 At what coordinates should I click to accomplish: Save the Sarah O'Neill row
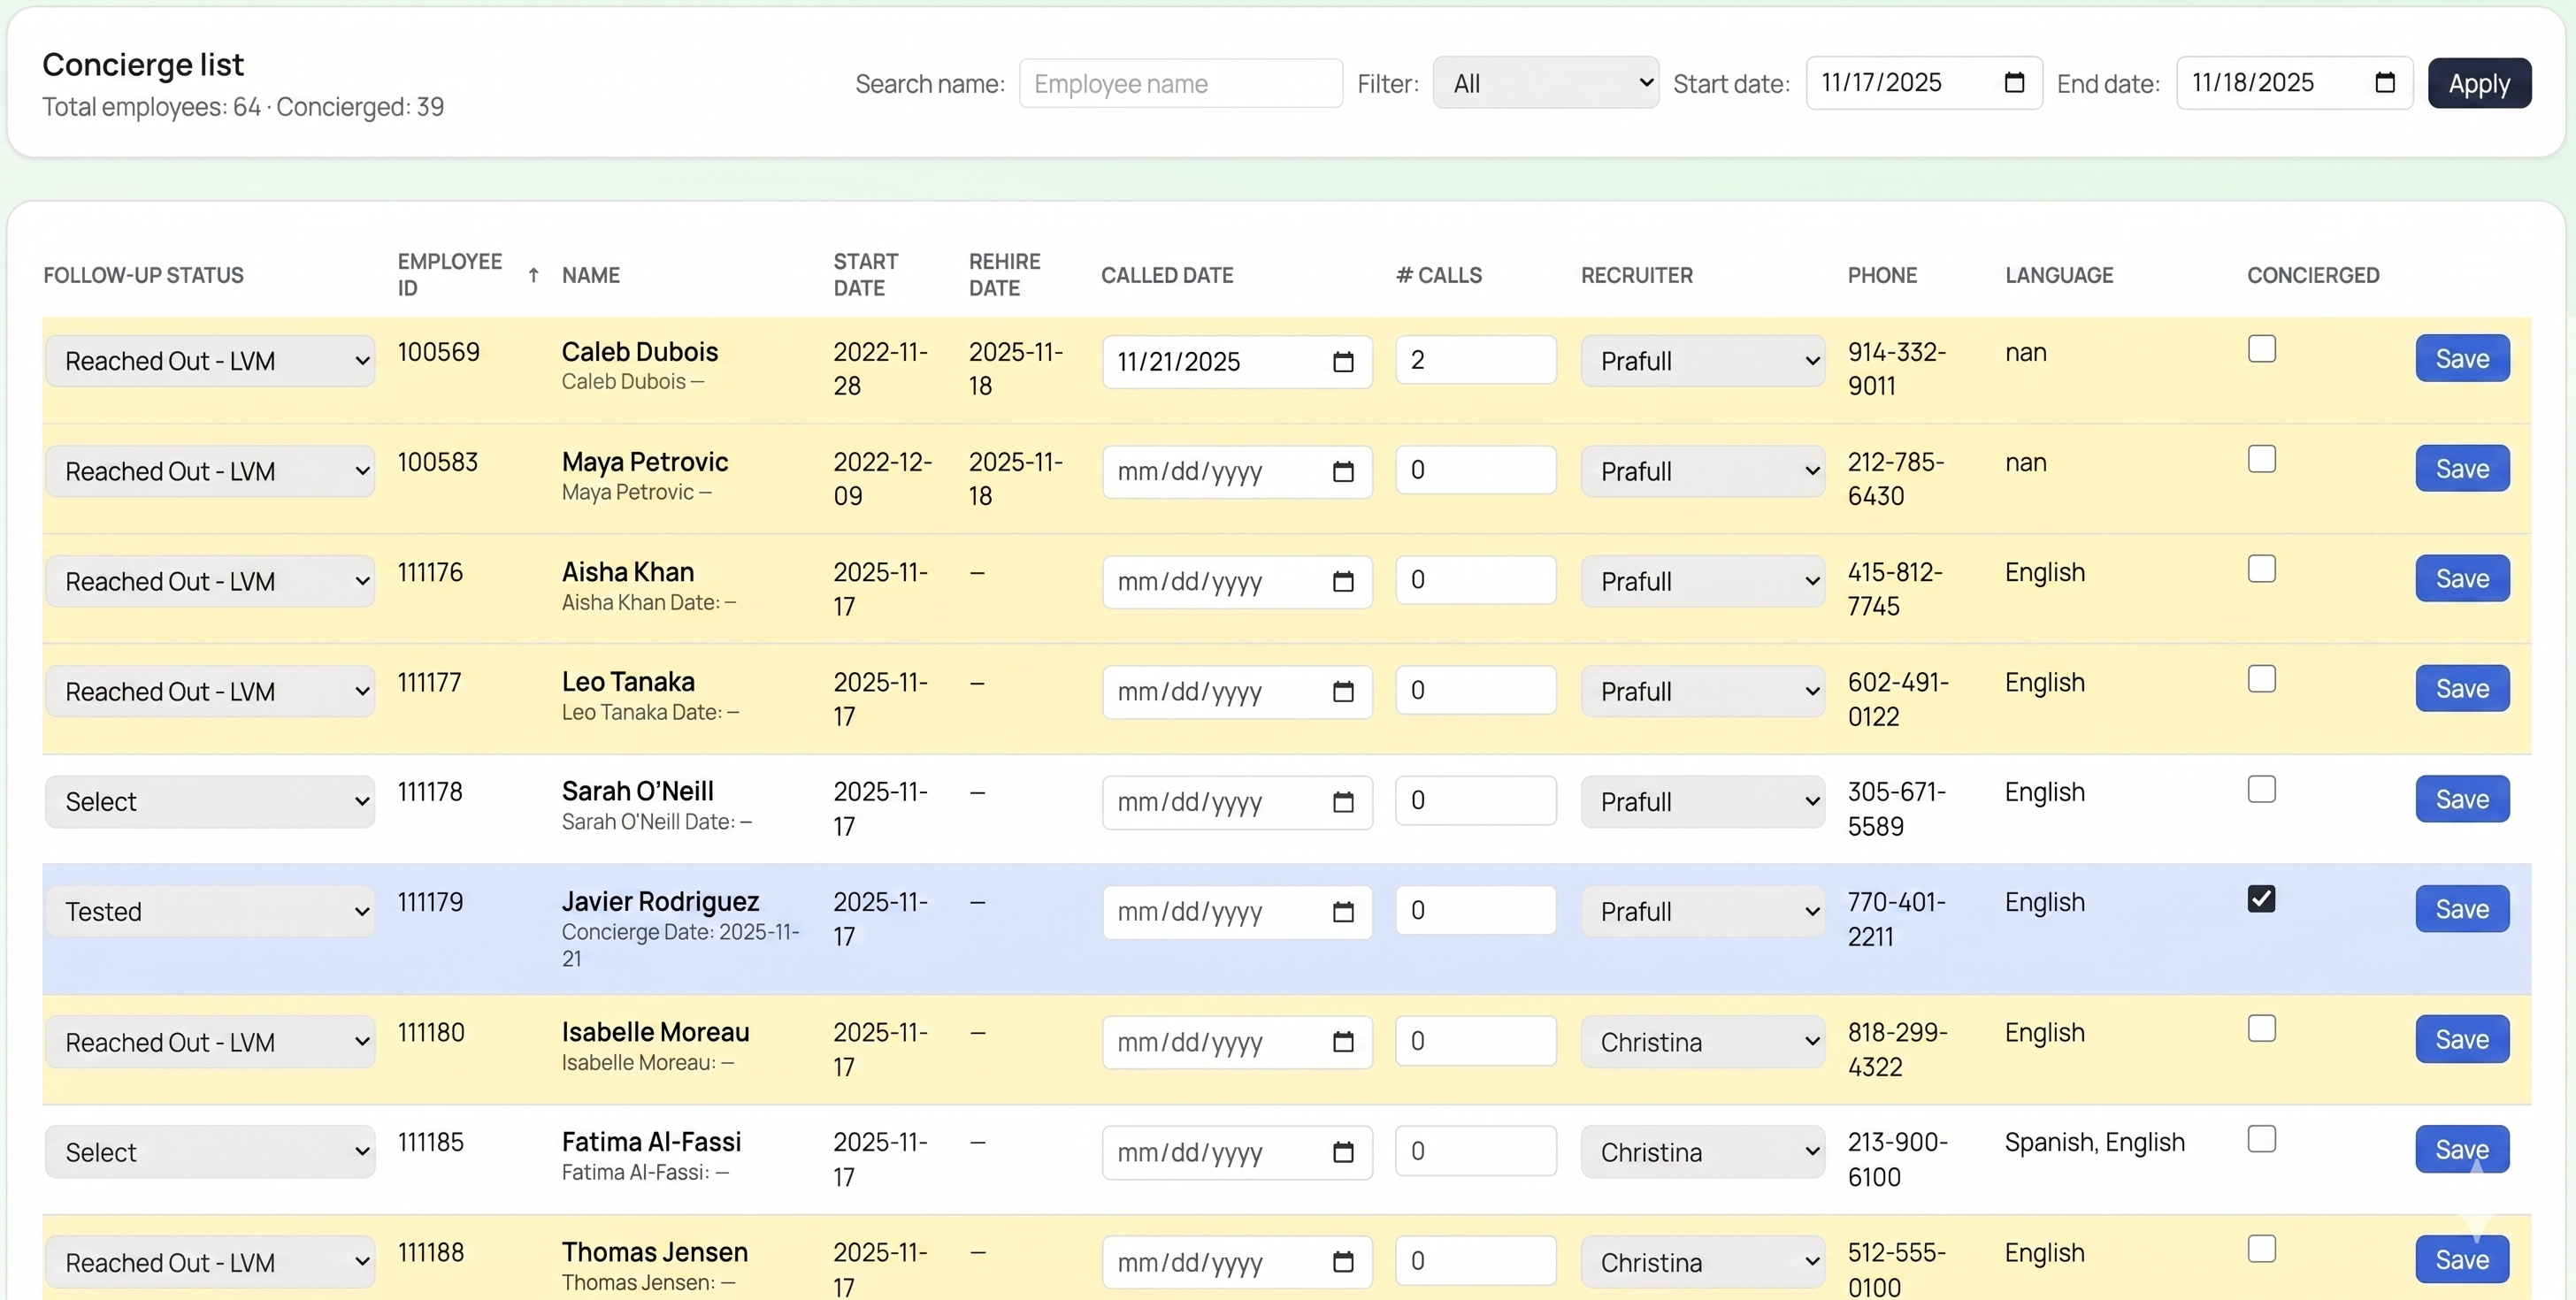point(2462,799)
